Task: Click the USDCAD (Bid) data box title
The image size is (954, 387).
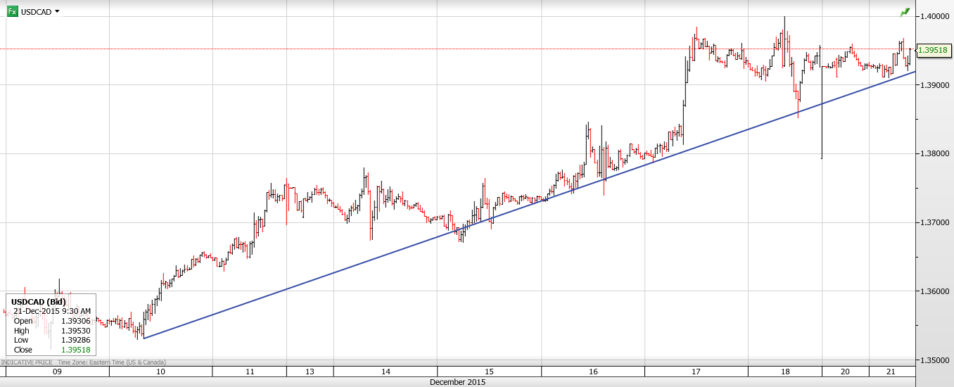Action: point(38,302)
